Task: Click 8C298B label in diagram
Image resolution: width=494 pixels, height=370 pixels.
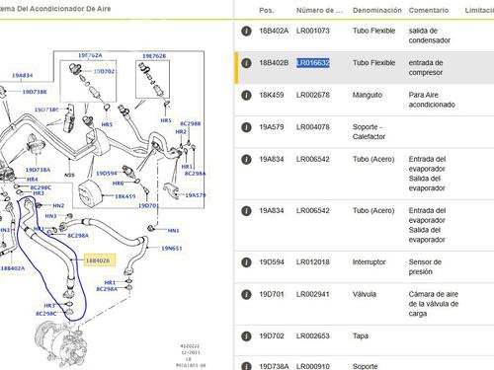Action: click(x=191, y=124)
